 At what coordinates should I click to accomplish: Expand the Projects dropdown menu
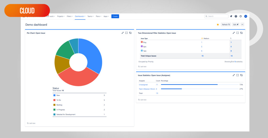click(x=61, y=16)
